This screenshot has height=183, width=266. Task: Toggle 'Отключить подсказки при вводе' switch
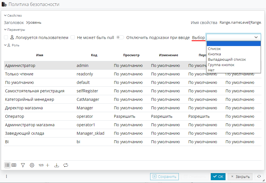point(120,37)
